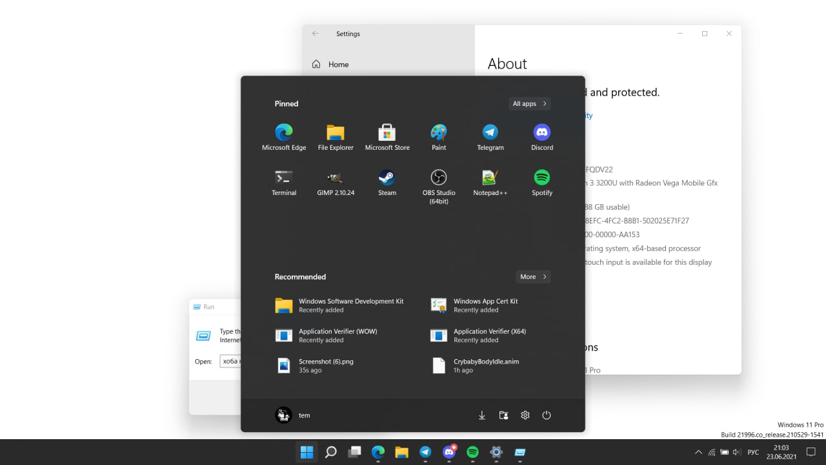826x465 pixels.
Task: Click the Start button on taskbar
Action: click(307, 452)
